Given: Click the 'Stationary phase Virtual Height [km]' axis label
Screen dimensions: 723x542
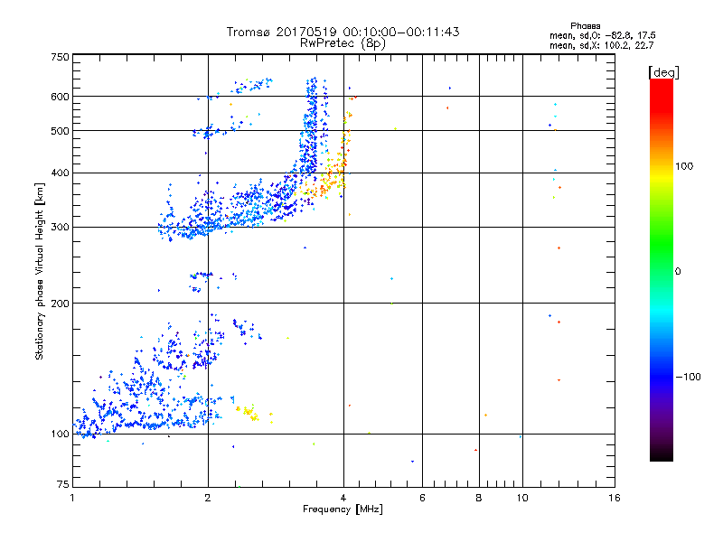Looking at the screenshot, I should pyautogui.click(x=40, y=271).
